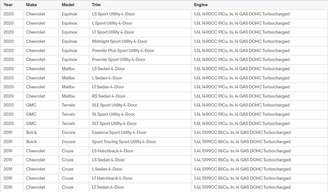Click 'Cruze' in the LS Hatchback row
The height and width of the screenshot is (192, 328).
point(68,151)
